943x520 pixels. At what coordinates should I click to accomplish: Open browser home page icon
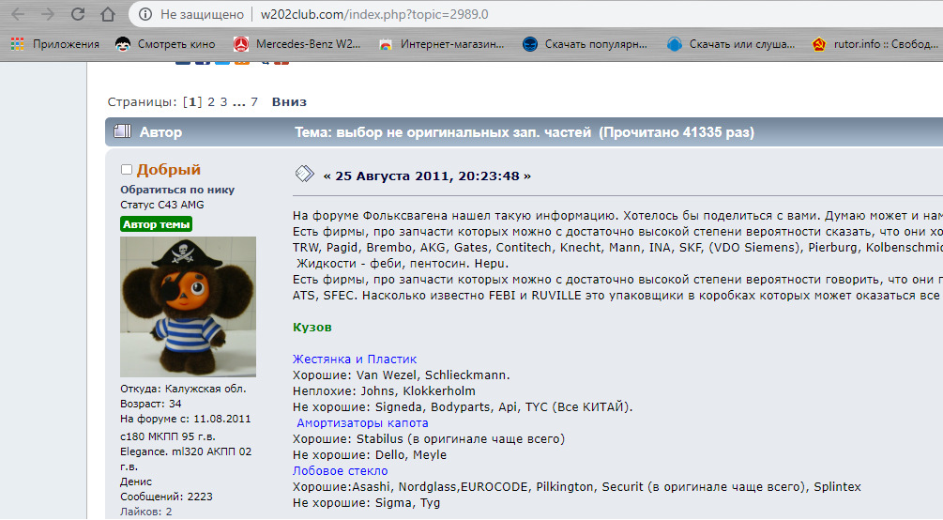coord(108,14)
